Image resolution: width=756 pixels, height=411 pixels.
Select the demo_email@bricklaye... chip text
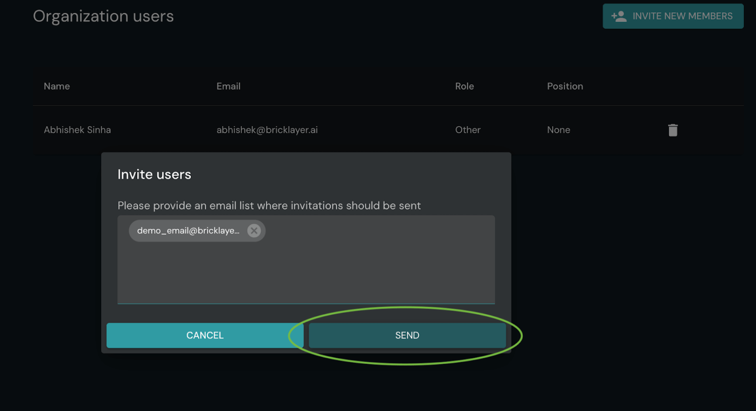click(188, 231)
